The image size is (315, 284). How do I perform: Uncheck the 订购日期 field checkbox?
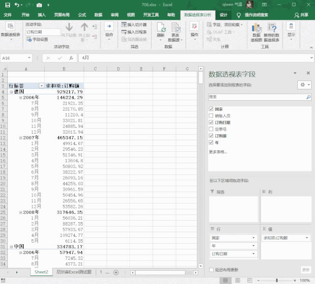[211, 122]
